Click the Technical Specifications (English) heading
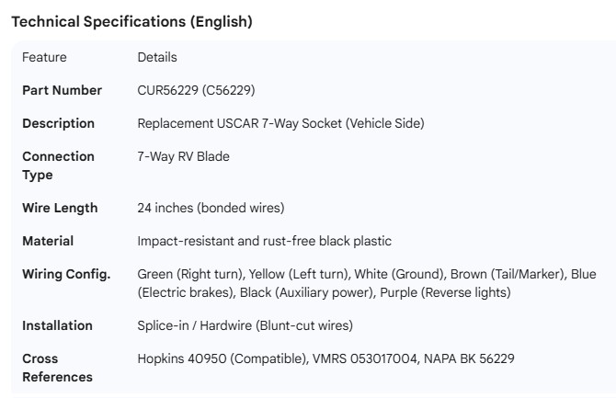Viewport: 616px width, 398px height. point(131,22)
